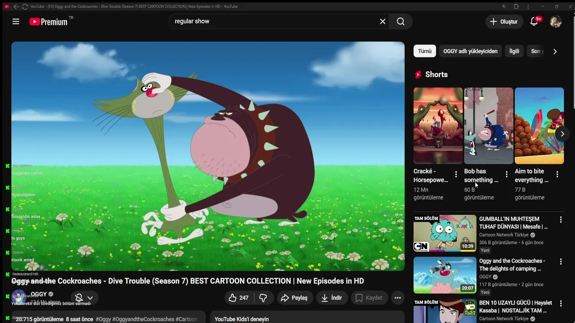This screenshot has height=323, width=575.
Task: Show next Shorts with carousel arrow
Action: pyautogui.click(x=562, y=134)
